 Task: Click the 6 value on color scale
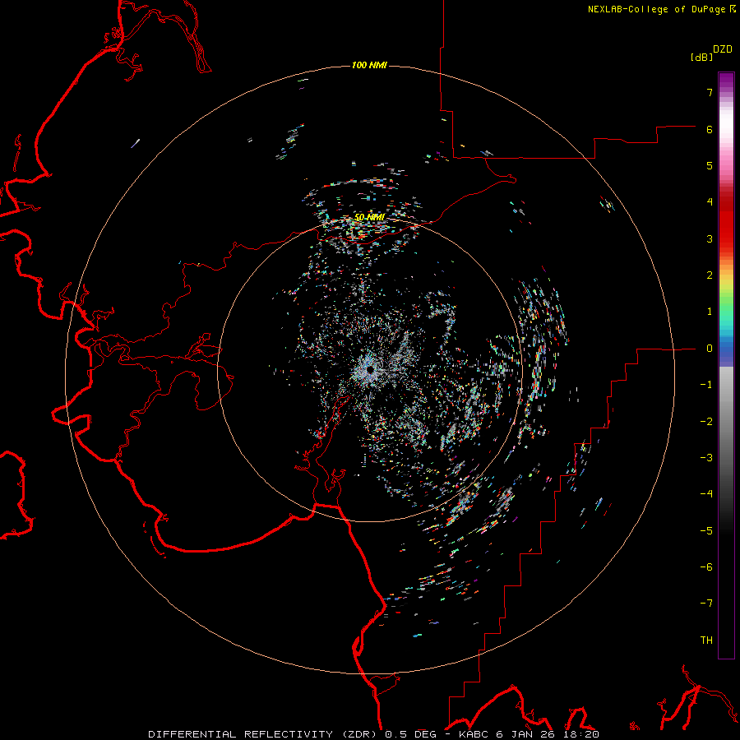(x=710, y=129)
